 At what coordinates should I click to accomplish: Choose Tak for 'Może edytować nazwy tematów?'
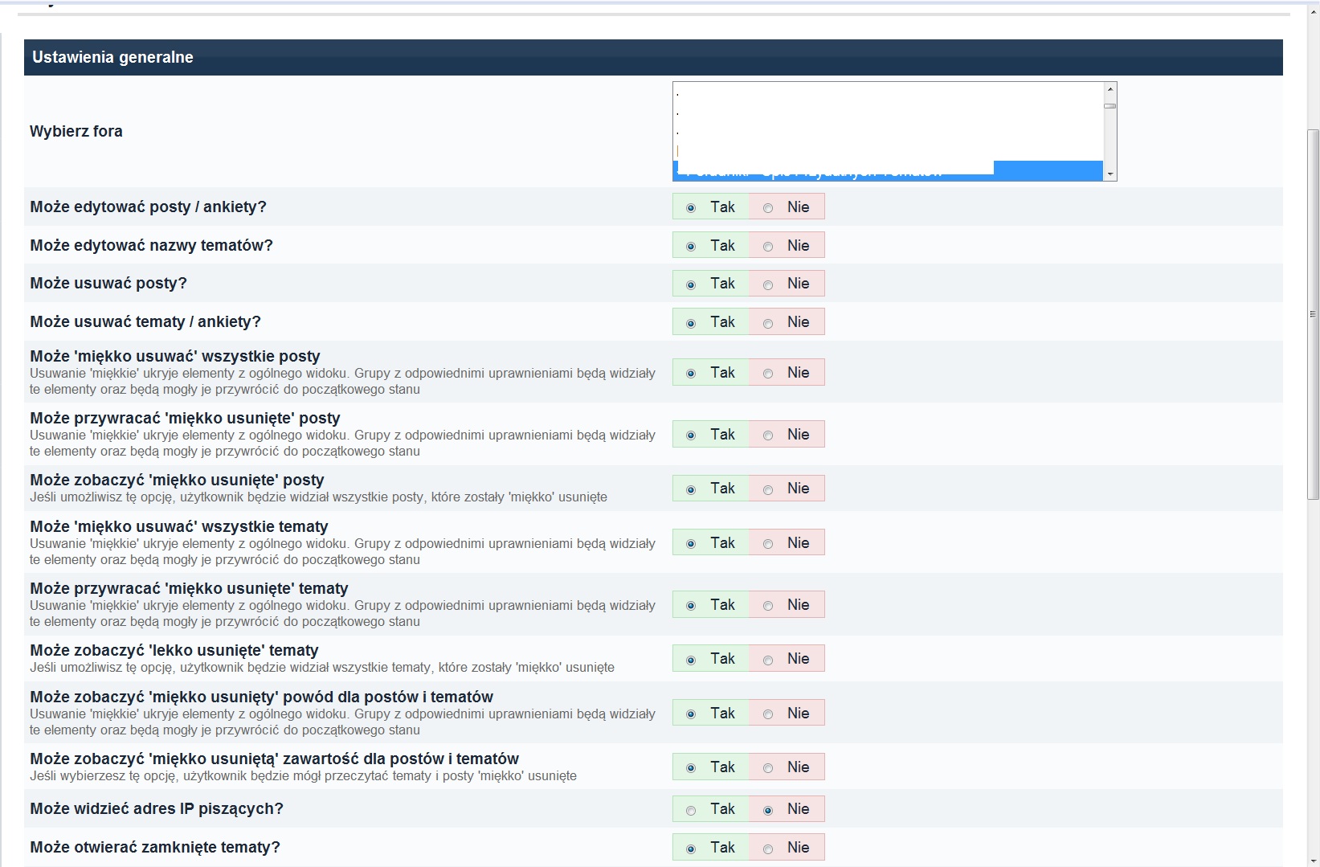tap(691, 247)
